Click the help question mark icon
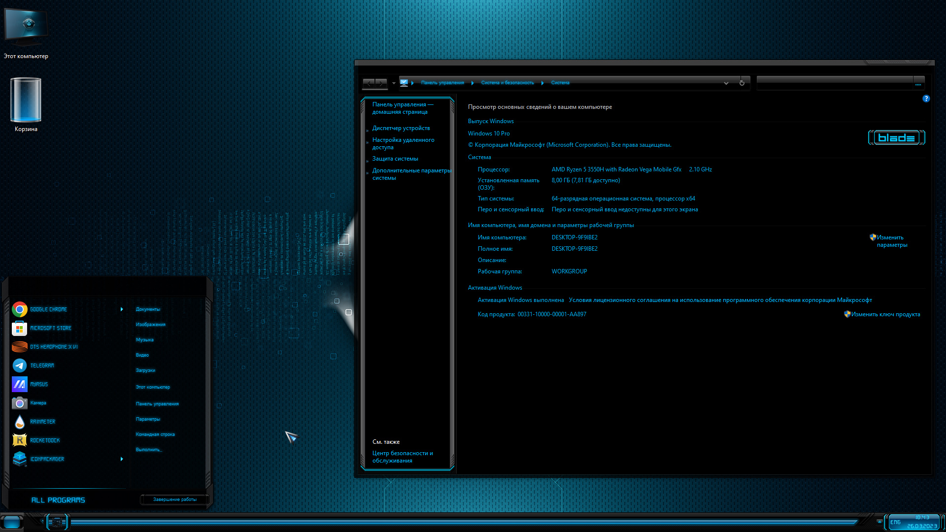Image resolution: width=946 pixels, height=532 pixels. click(926, 99)
